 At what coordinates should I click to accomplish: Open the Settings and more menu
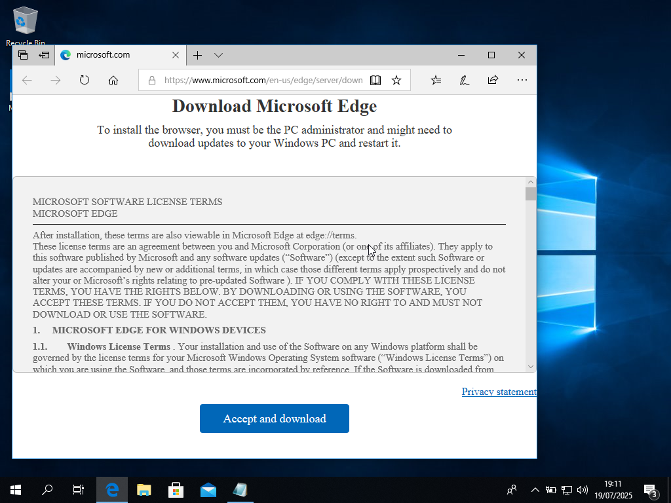[522, 80]
